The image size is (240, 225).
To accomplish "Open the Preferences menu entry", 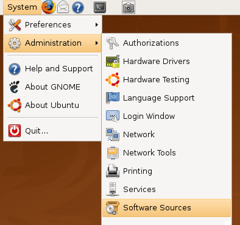I will tap(52, 25).
